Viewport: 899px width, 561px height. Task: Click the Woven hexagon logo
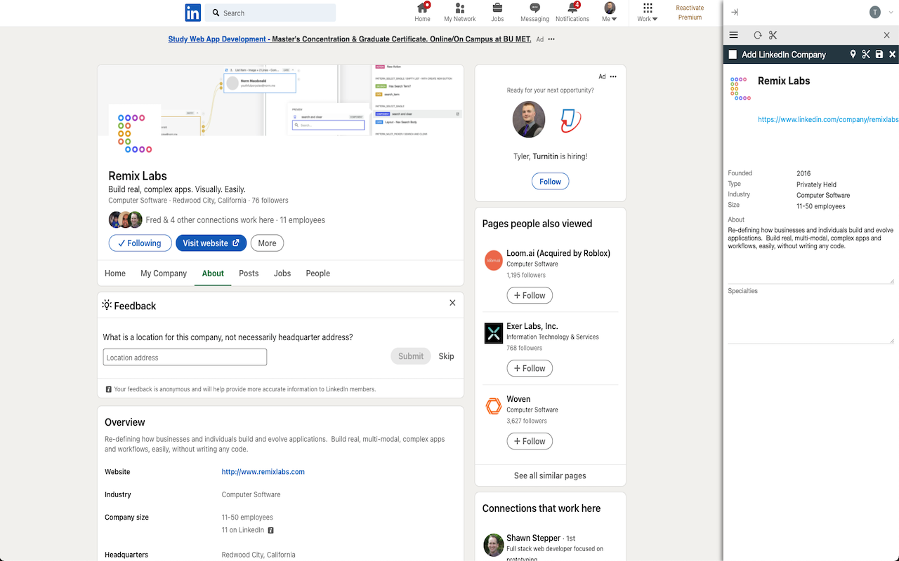(x=494, y=406)
